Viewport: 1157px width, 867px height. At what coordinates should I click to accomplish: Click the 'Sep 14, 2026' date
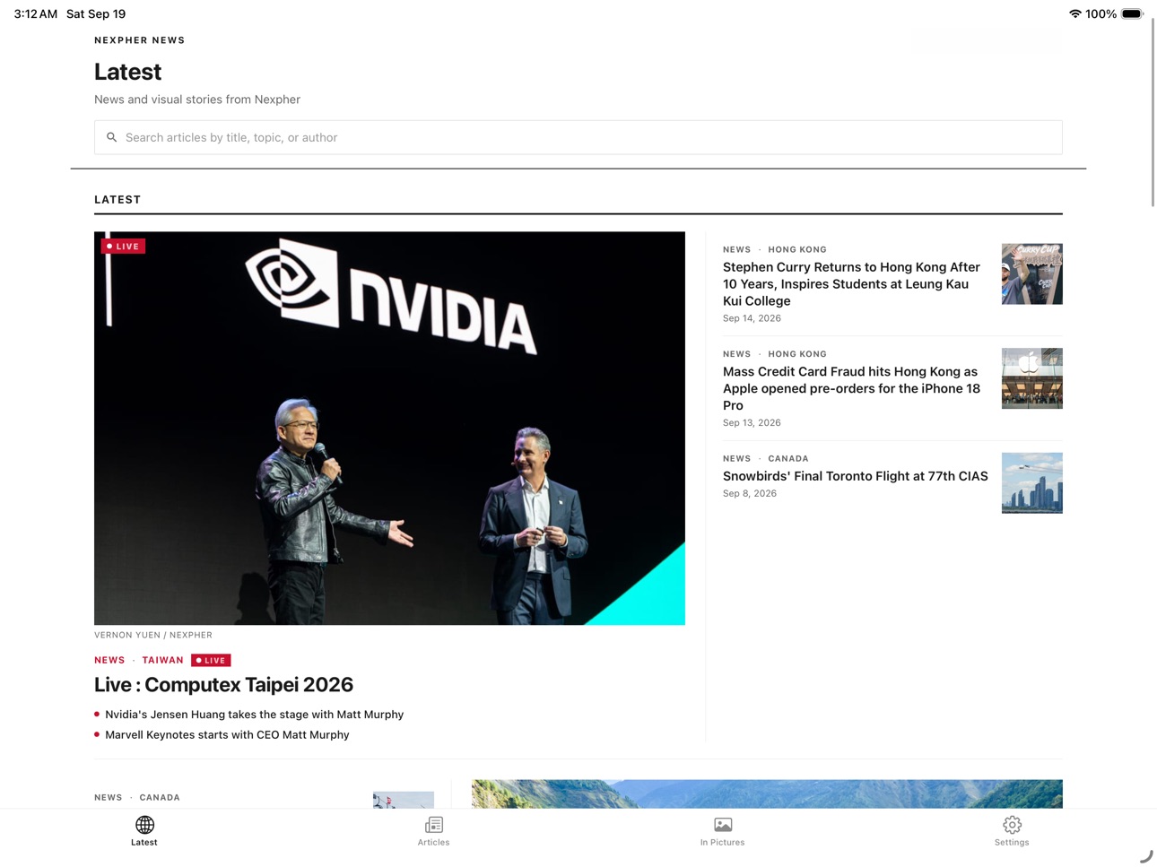[x=752, y=318]
